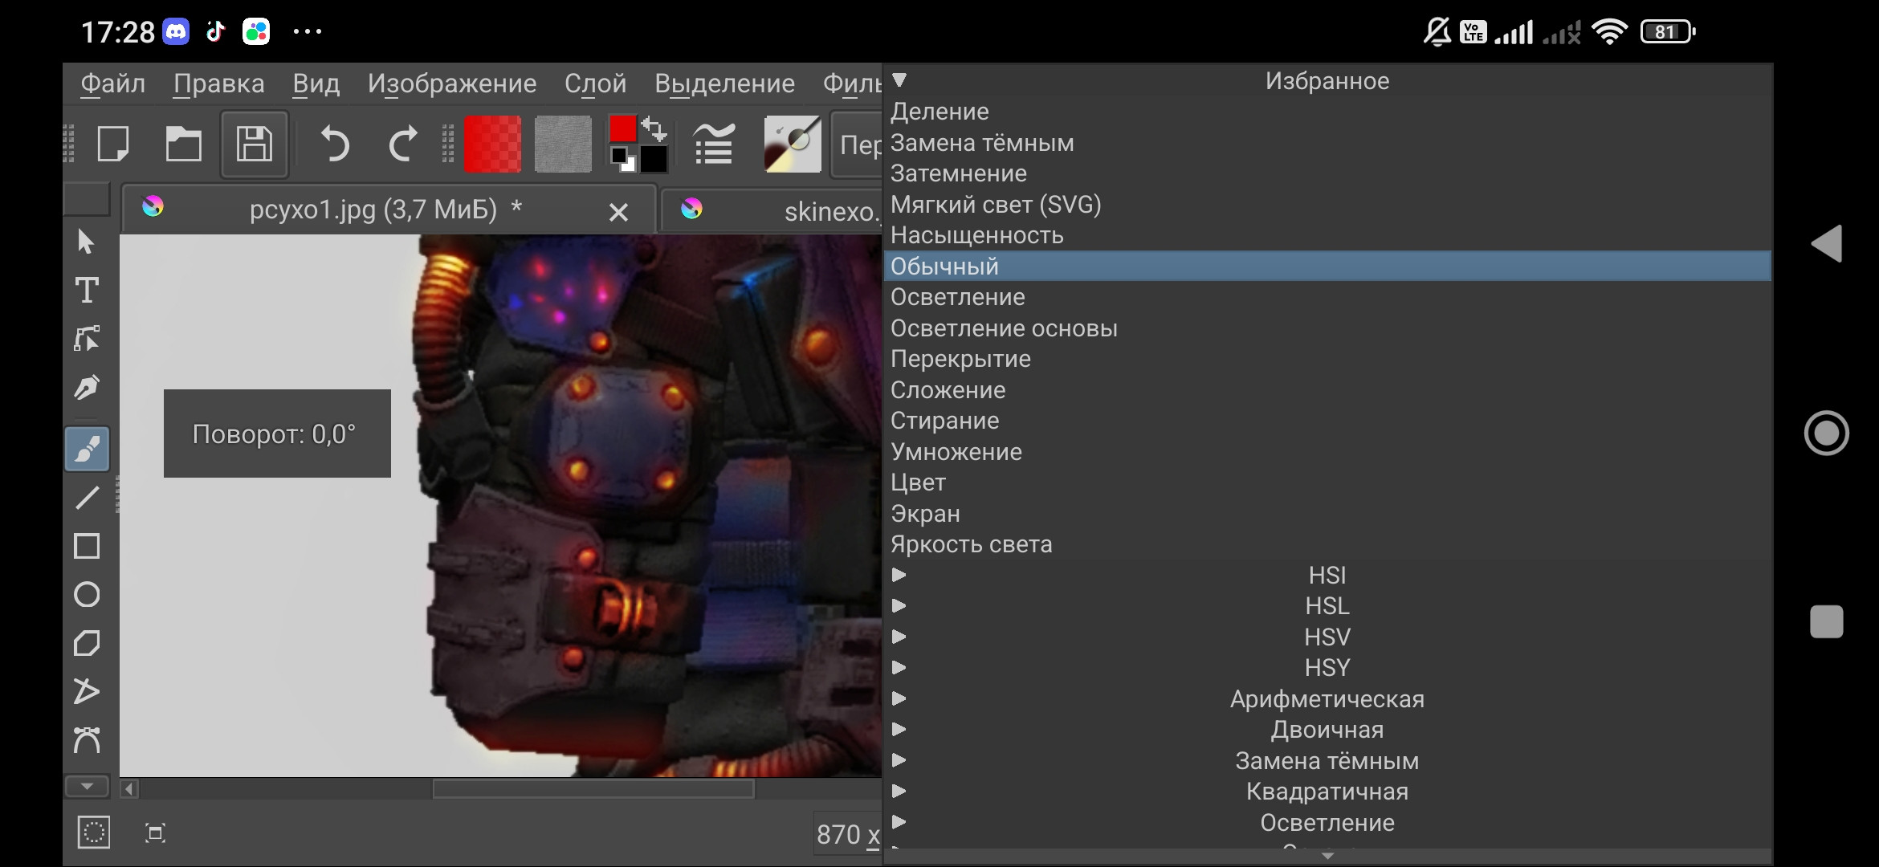1879x867 pixels.
Task: Choose the Перекрытие blend mode
Action: click(1327, 359)
